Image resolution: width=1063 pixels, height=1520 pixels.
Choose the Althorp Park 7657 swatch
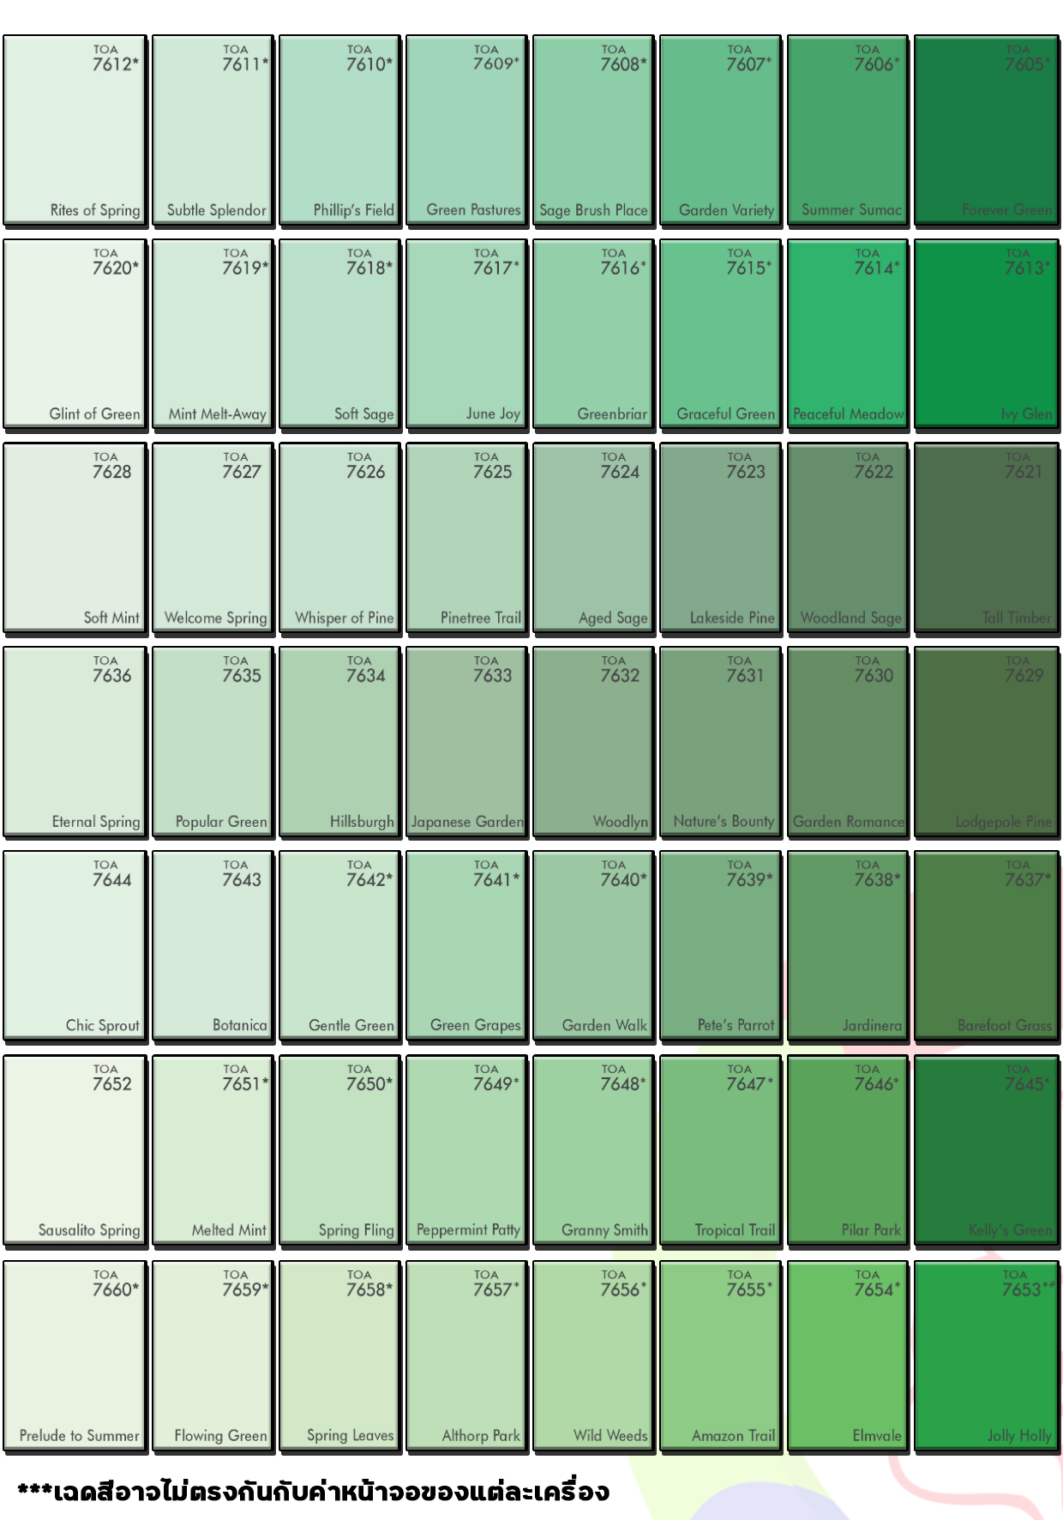[x=466, y=1356]
